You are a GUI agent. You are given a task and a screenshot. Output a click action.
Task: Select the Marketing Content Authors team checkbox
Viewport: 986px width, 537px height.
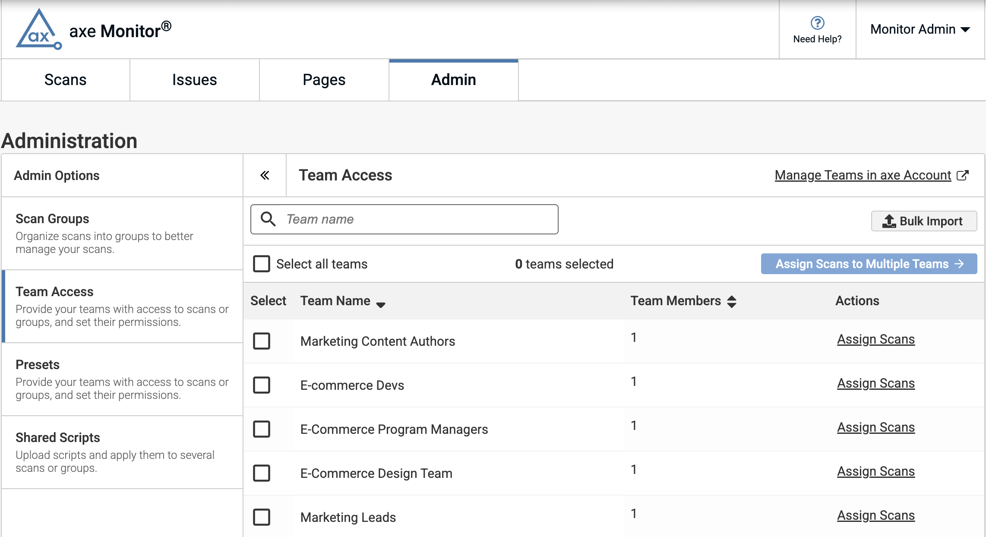(x=262, y=341)
